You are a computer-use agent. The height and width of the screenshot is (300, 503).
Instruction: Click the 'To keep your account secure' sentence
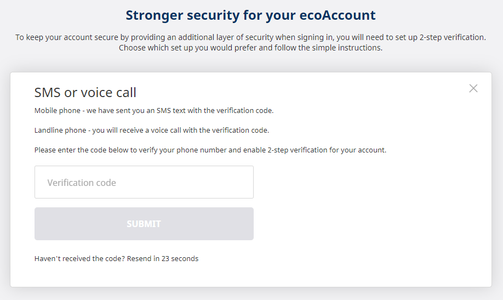(251, 37)
